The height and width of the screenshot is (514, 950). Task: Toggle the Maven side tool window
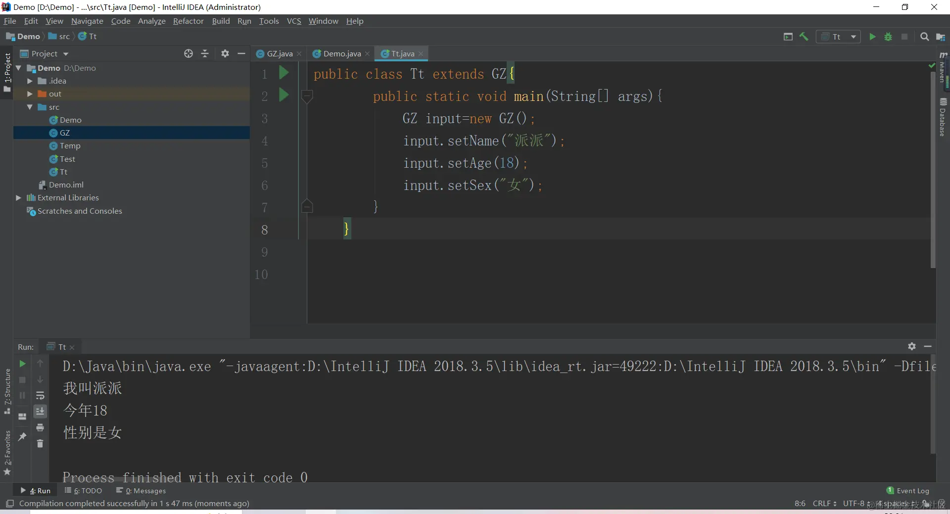943,67
